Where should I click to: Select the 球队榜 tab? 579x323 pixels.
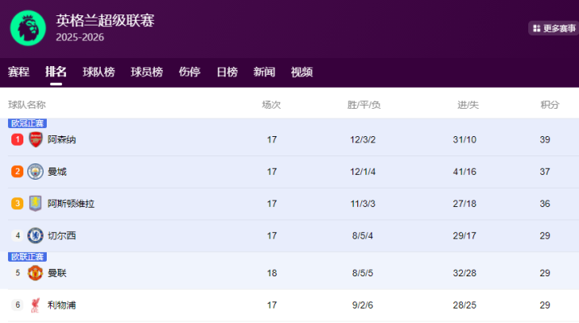click(98, 72)
